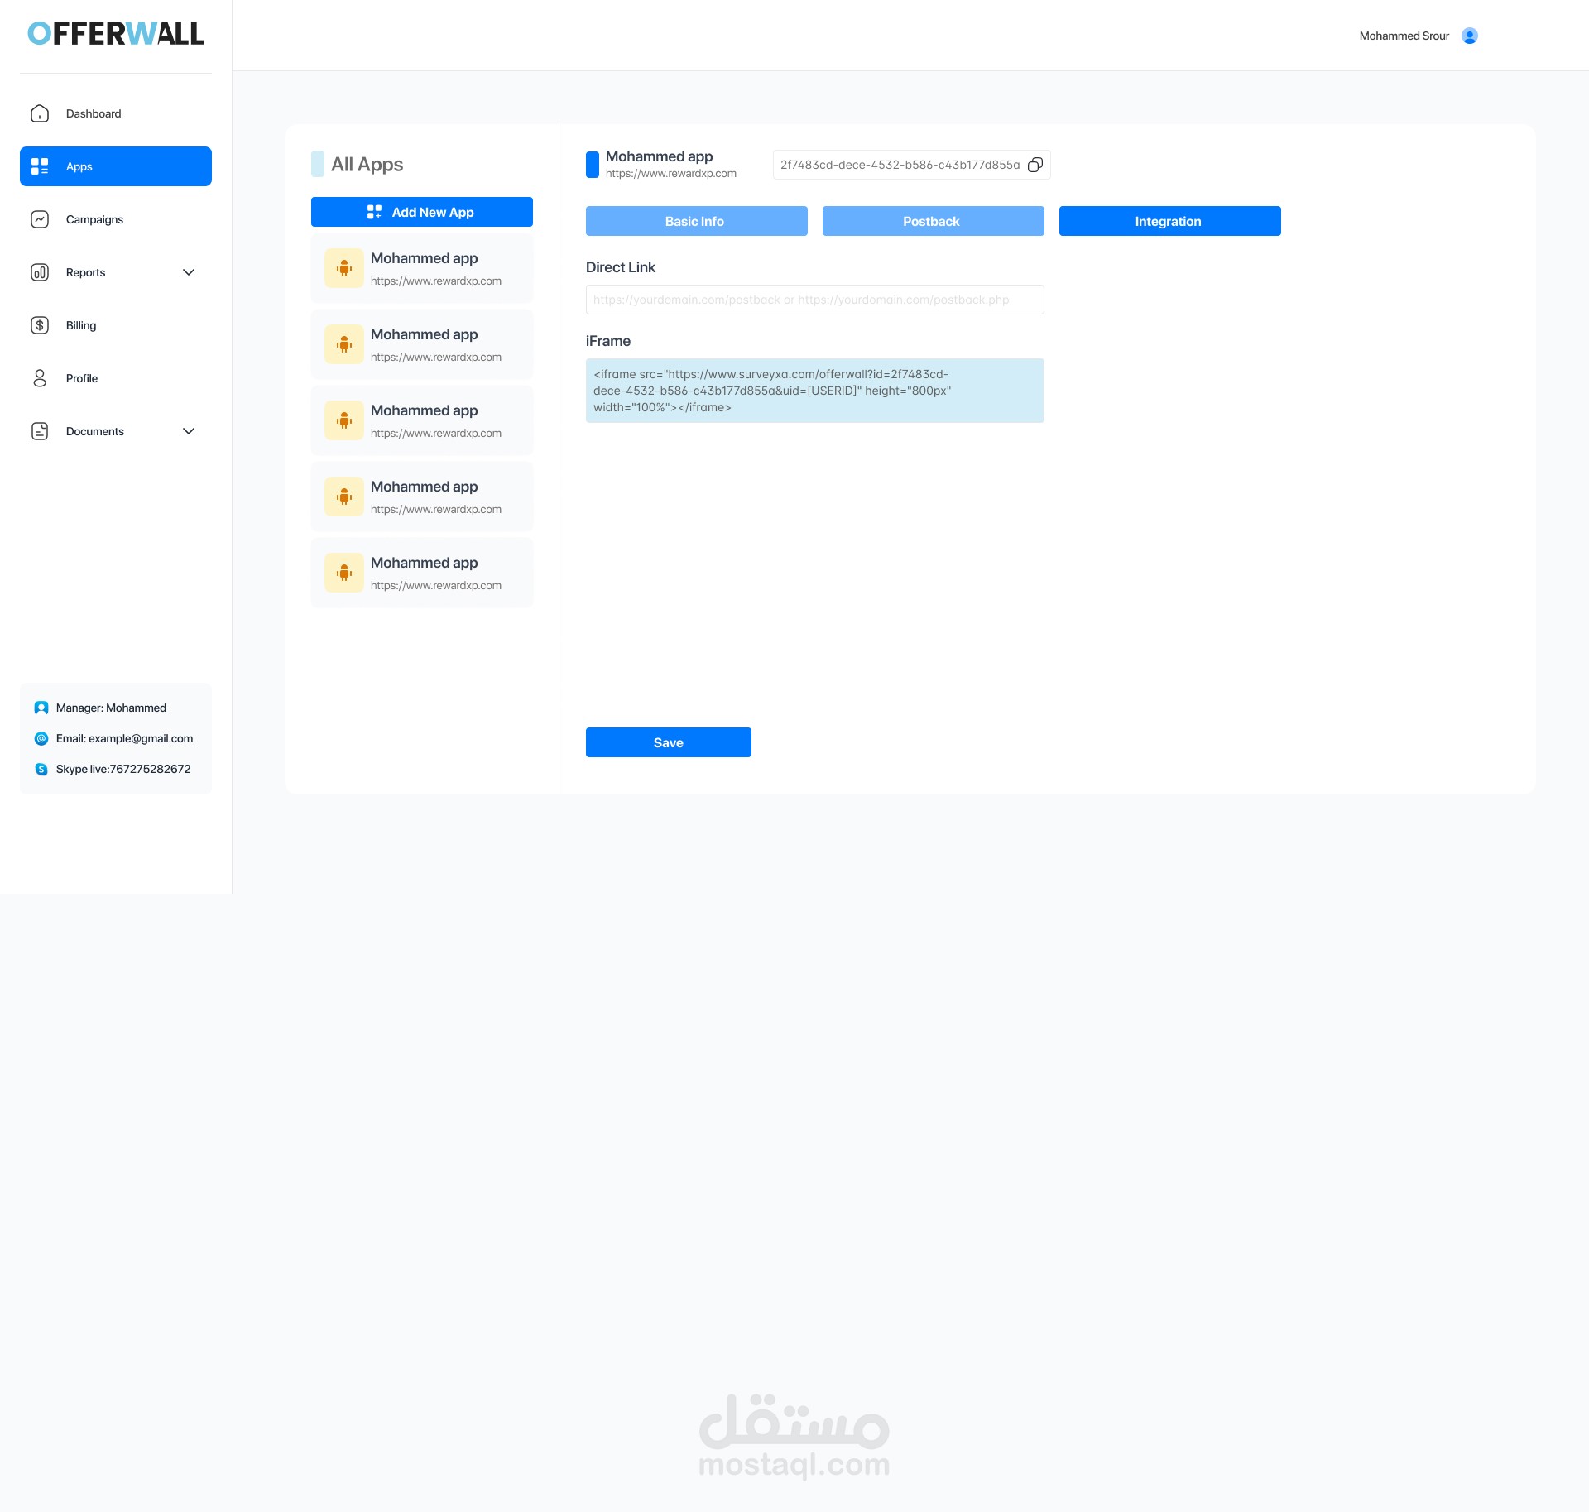Click the Skype icon in manager card
This screenshot has height=1512, width=1589.
(41, 769)
